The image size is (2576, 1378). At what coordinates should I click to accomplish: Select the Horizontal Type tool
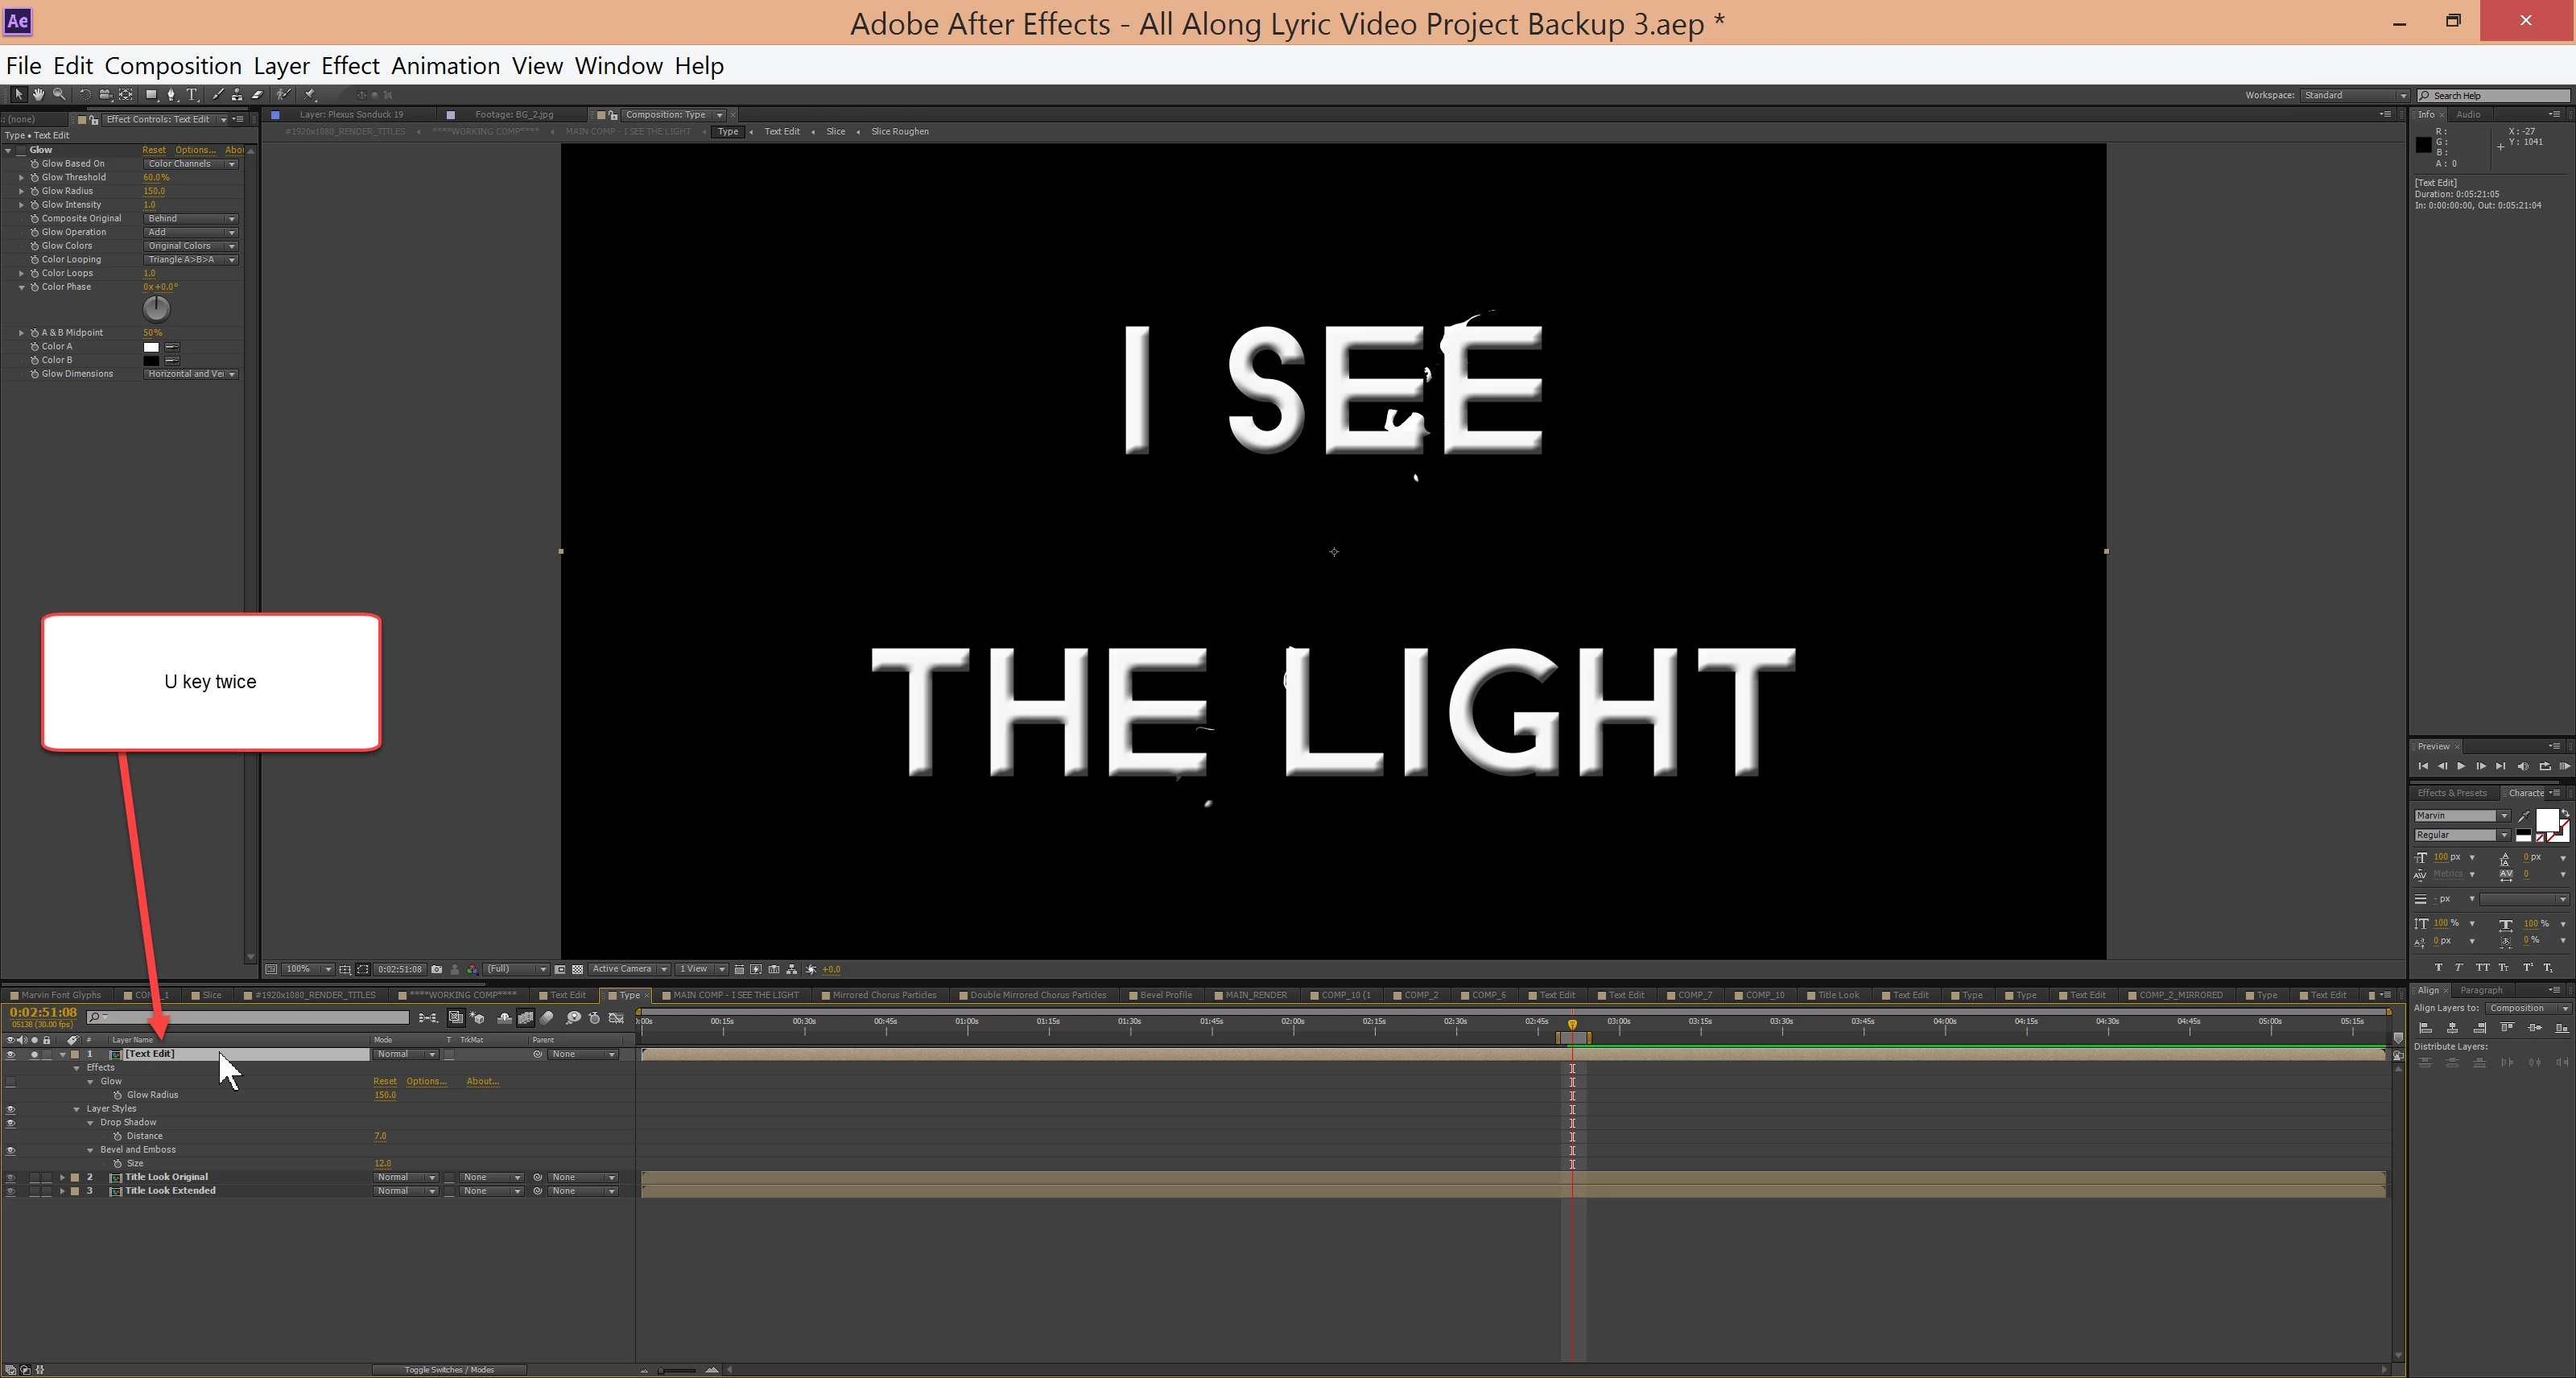coord(192,95)
